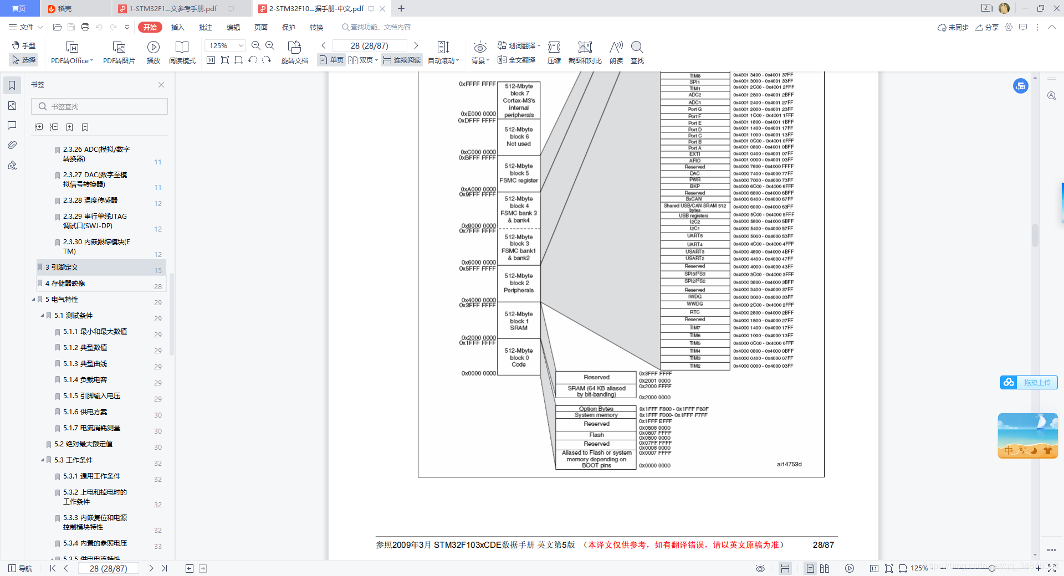Open Screenshot and Compare tool
1064x576 pixels.
pyautogui.click(x=585, y=53)
